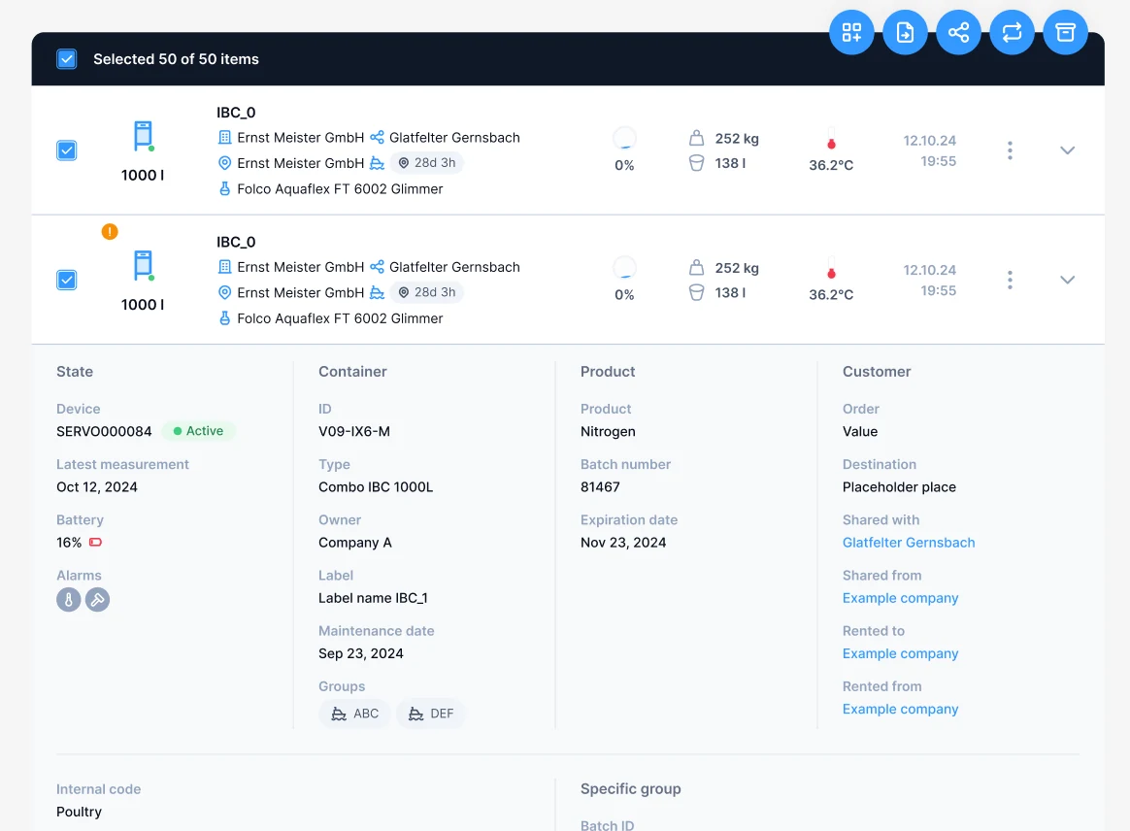
Task: Click the first row's red thermometer icon
Action: (x=831, y=140)
